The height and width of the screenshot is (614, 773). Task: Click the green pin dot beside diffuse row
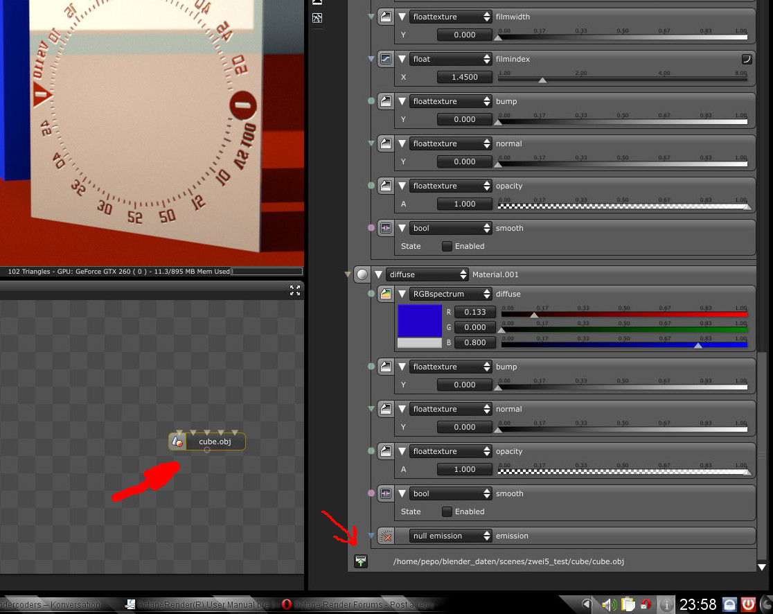click(371, 294)
